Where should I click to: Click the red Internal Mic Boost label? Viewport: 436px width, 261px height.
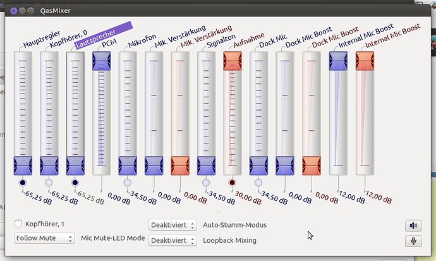point(392,35)
